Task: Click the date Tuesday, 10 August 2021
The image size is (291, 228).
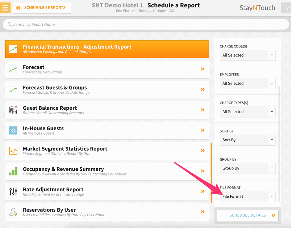Action: tap(157, 11)
